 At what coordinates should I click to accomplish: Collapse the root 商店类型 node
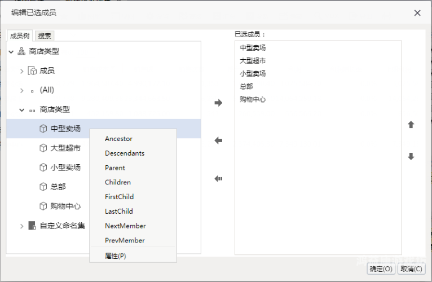[11, 51]
